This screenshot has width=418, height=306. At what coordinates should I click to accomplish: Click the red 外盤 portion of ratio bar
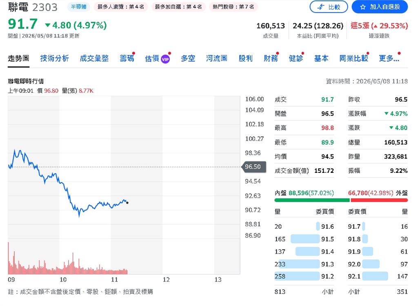(379, 200)
